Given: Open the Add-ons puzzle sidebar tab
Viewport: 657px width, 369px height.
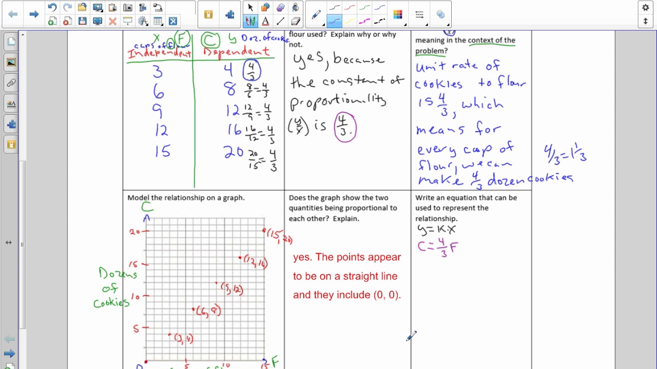Looking at the screenshot, I should (11, 124).
